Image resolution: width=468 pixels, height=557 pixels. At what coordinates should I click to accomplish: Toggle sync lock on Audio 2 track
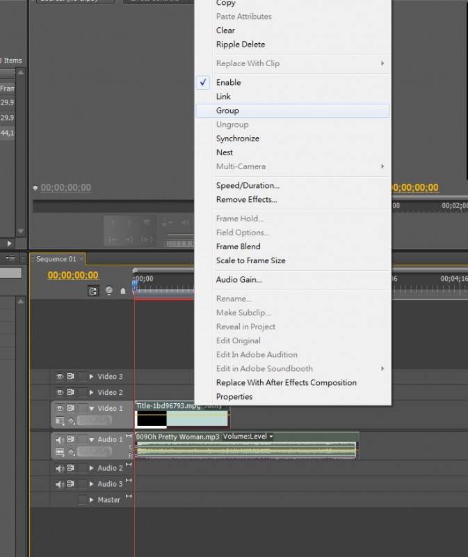click(x=71, y=469)
